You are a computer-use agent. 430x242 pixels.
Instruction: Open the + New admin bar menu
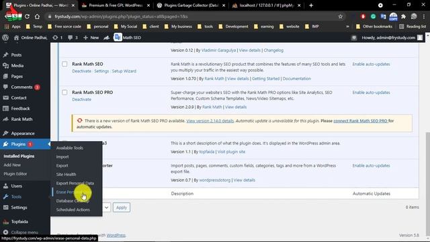(91, 38)
